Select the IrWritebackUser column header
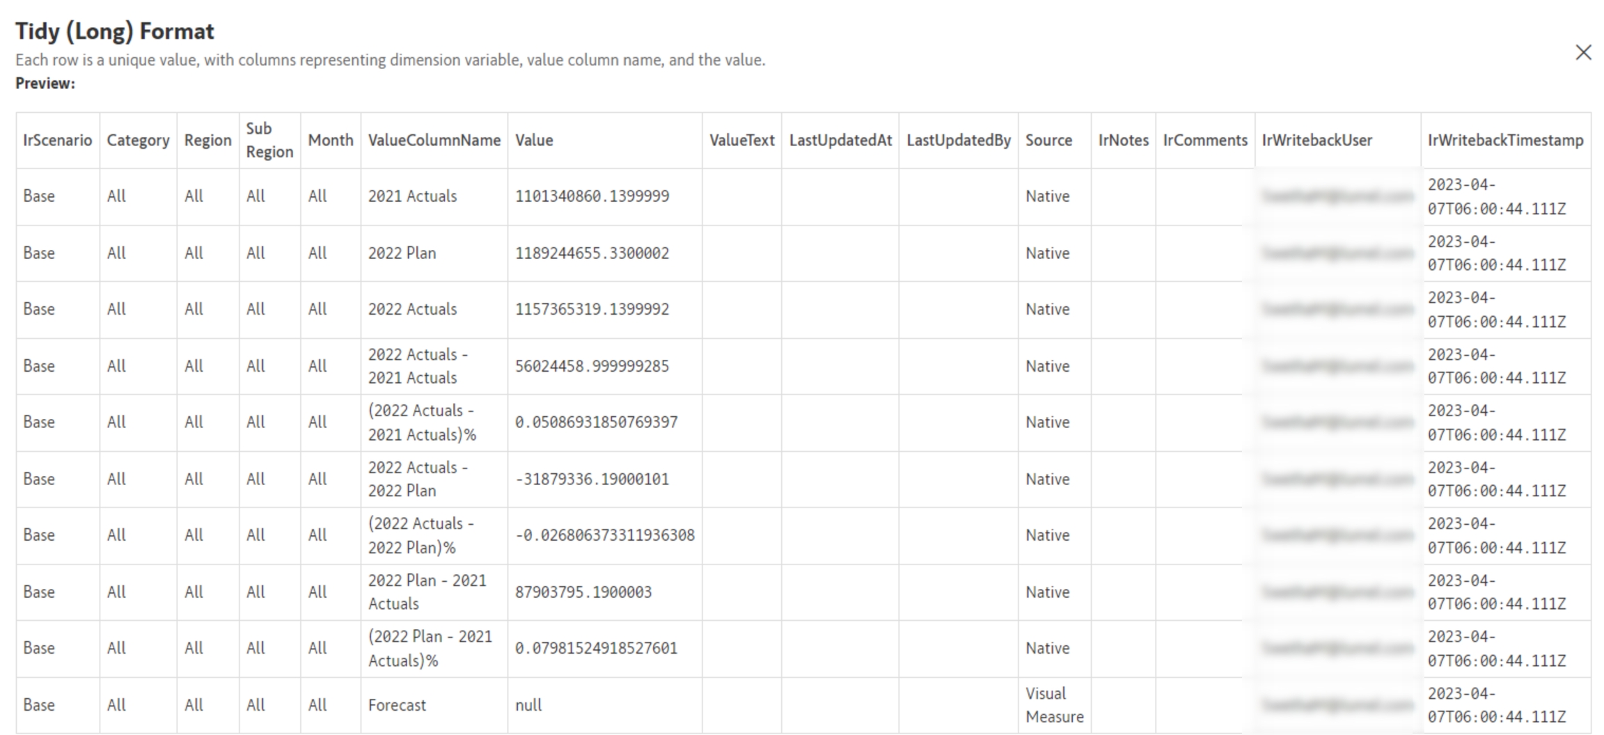The image size is (1604, 735). 1316,141
